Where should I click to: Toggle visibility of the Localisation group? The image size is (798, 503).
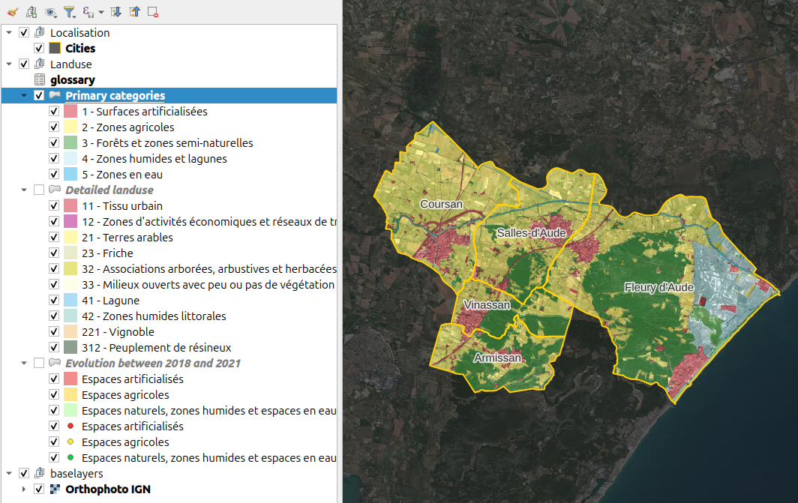tap(24, 32)
